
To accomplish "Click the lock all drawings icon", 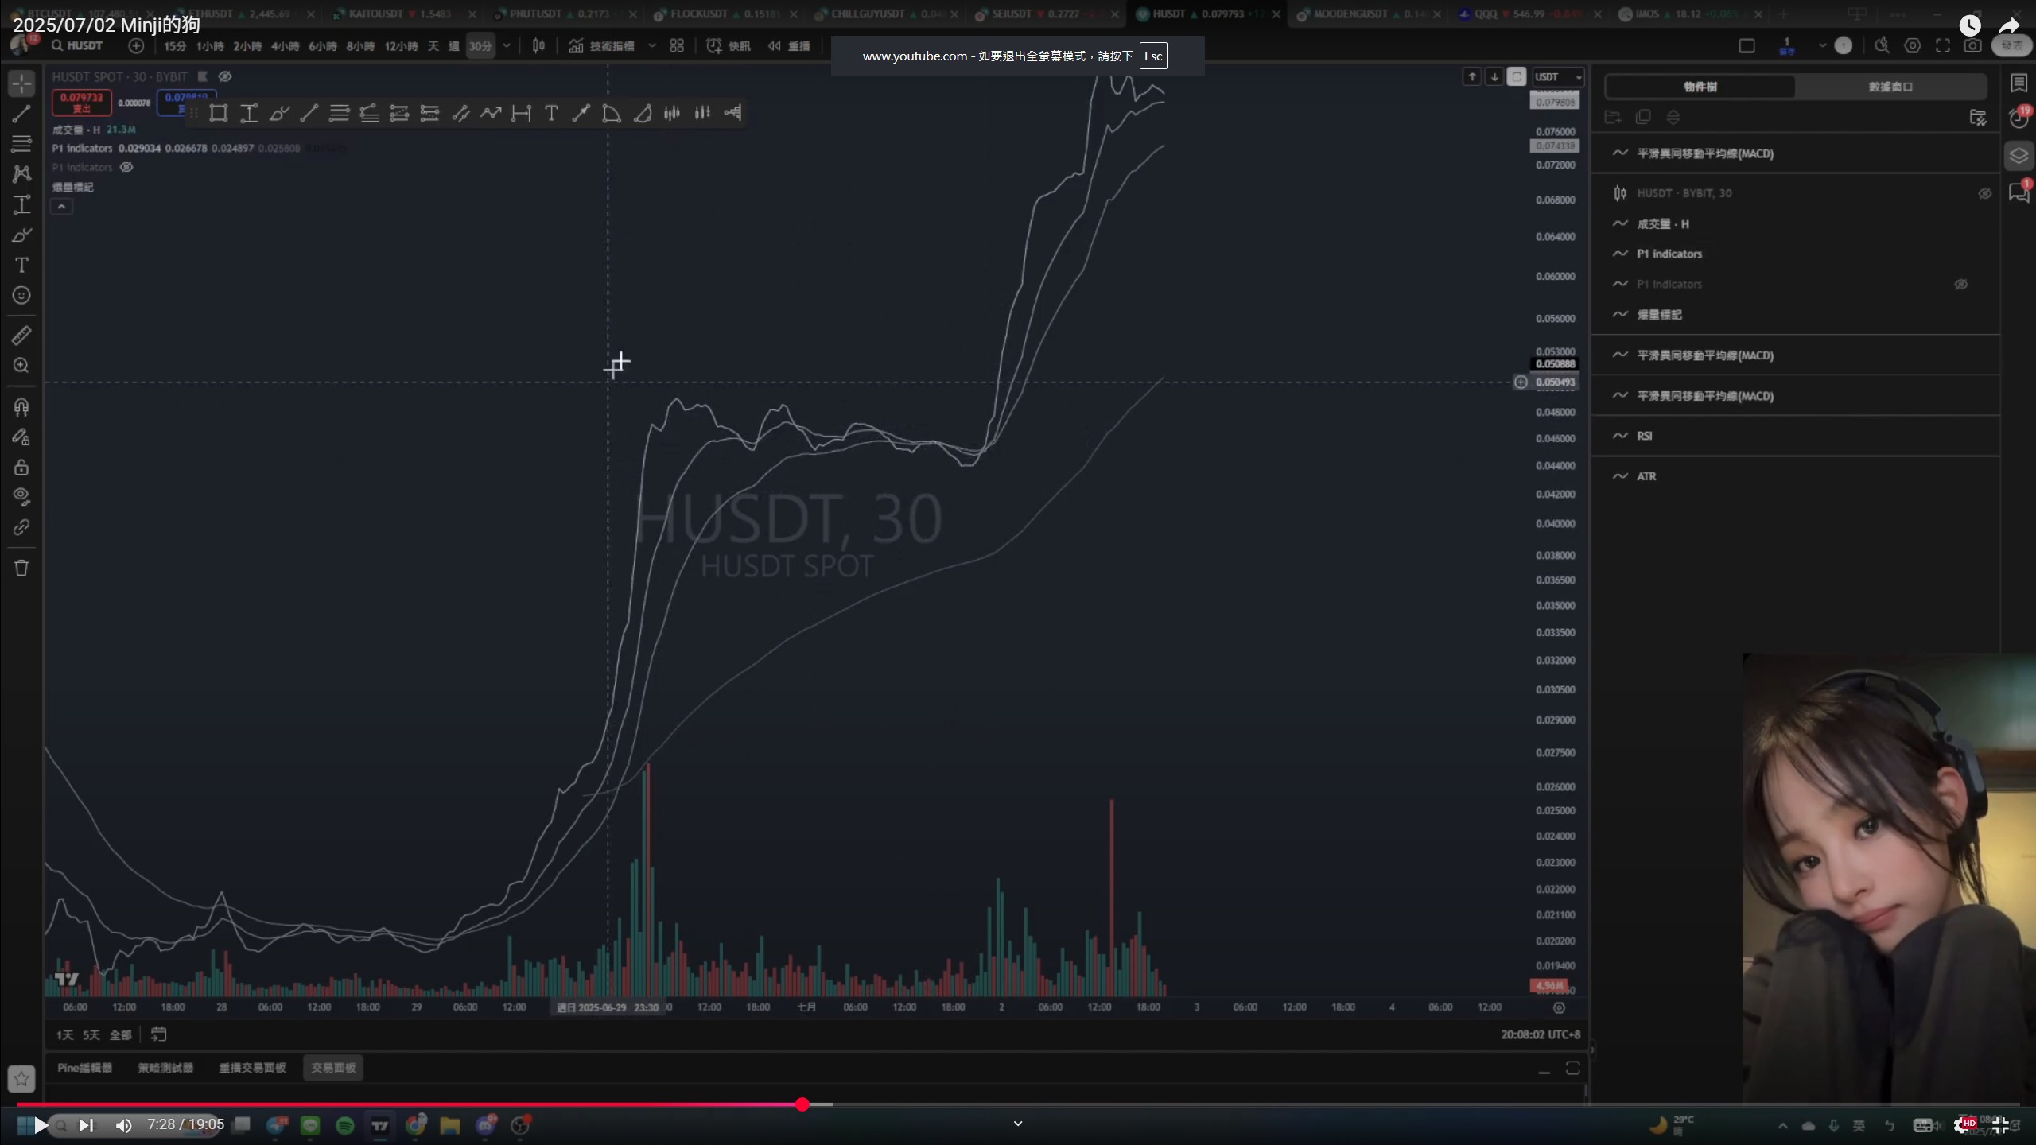I will pyautogui.click(x=21, y=467).
